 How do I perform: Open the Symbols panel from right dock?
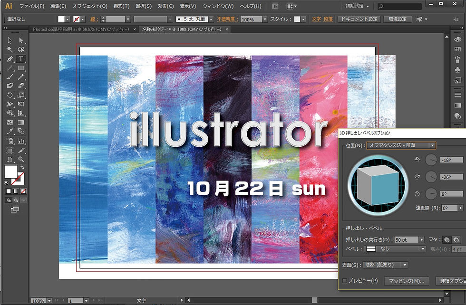tap(457, 70)
